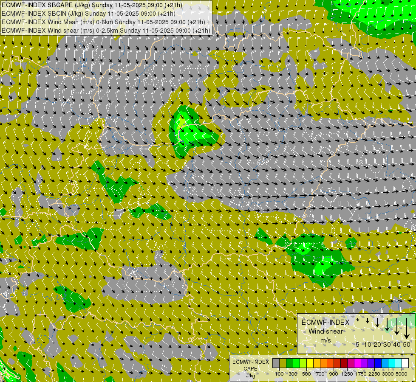Pick the bright magenta CAPE legend swatch
This screenshot has height=382, width=416.
(358, 363)
